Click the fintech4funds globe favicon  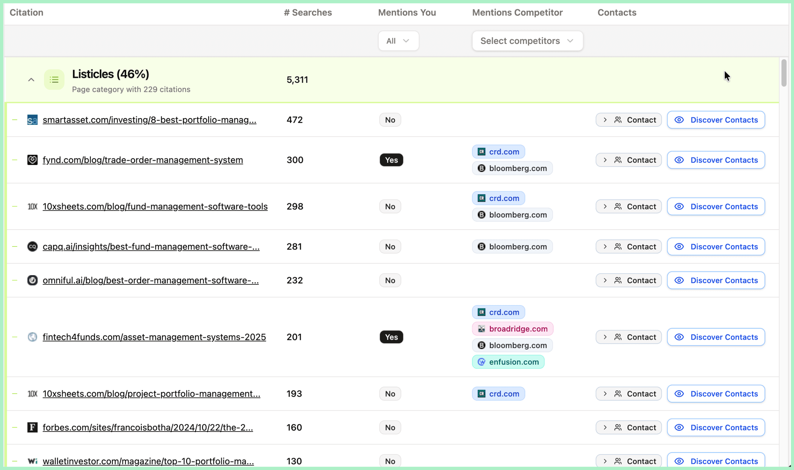[32, 337]
